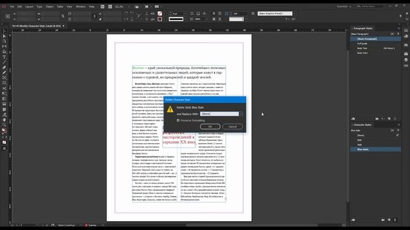Image resolution: width=410 pixels, height=230 pixels.
Task: Select the Free Transform tool
Action: pyautogui.click(x=4, y=94)
